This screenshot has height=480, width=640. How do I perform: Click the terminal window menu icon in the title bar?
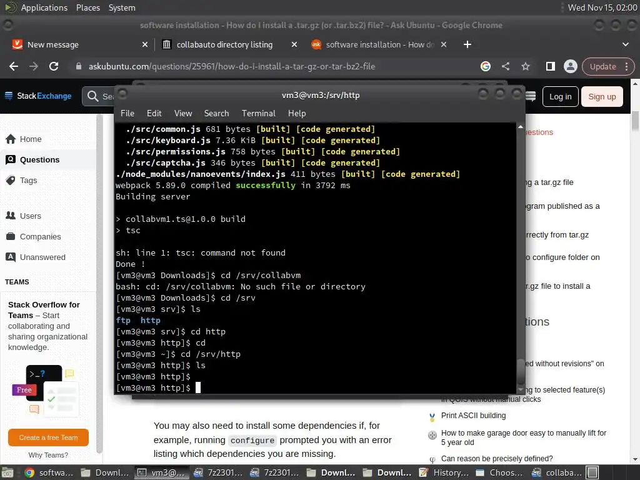click(x=122, y=95)
